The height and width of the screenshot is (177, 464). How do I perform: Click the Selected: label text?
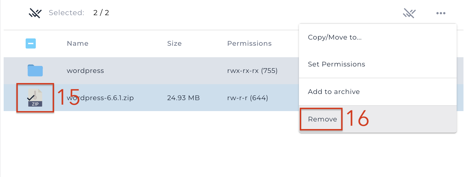click(66, 13)
